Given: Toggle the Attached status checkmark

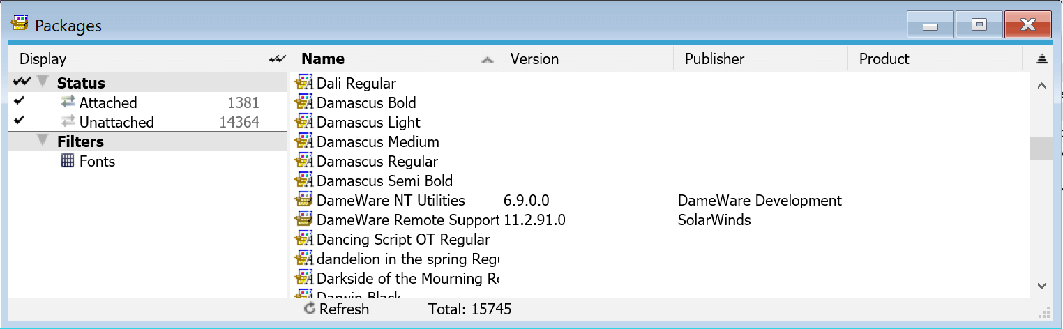Looking at the screenshot, I should [19, 102].
